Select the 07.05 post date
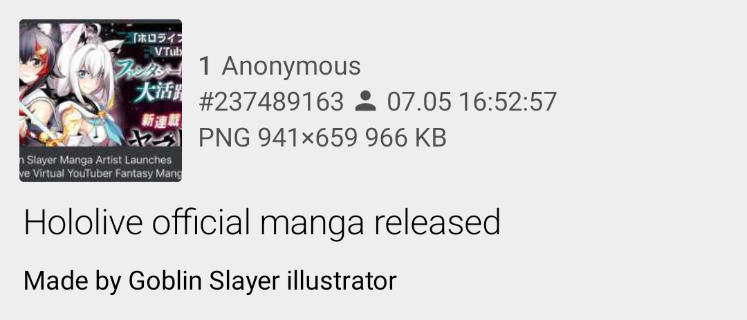Screen dimensions: 747x320 click(x=418, y=102)
